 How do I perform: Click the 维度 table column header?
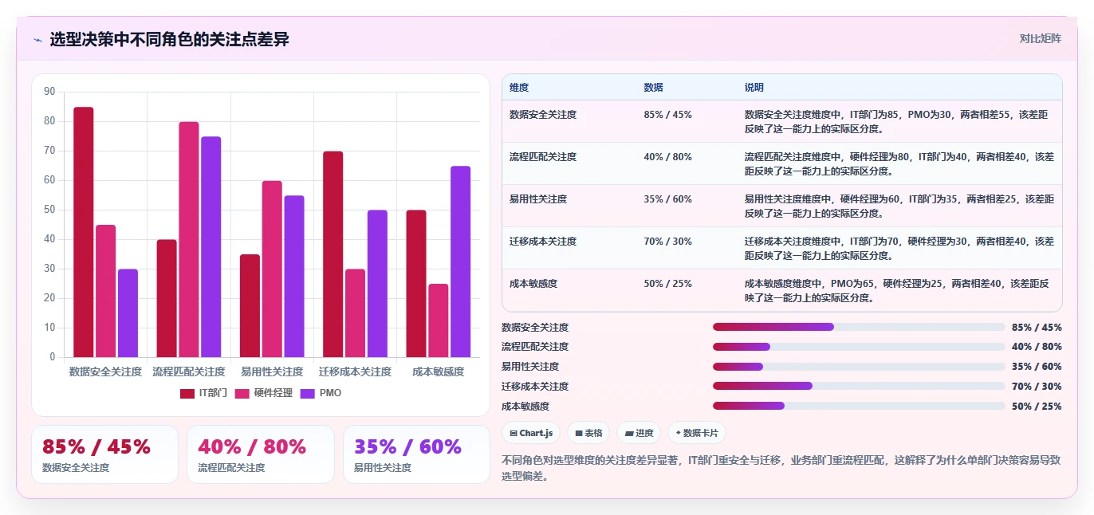tap(519, 88)
